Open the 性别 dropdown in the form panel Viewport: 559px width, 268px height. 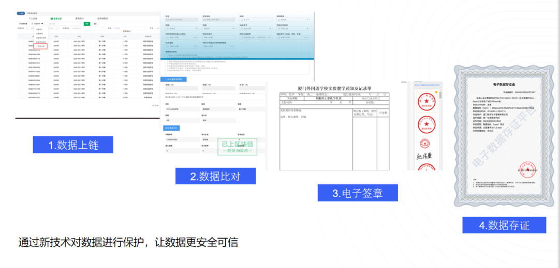[x=218, y=28]
